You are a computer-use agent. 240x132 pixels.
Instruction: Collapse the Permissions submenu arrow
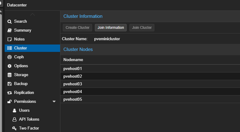tap(54, 102)
